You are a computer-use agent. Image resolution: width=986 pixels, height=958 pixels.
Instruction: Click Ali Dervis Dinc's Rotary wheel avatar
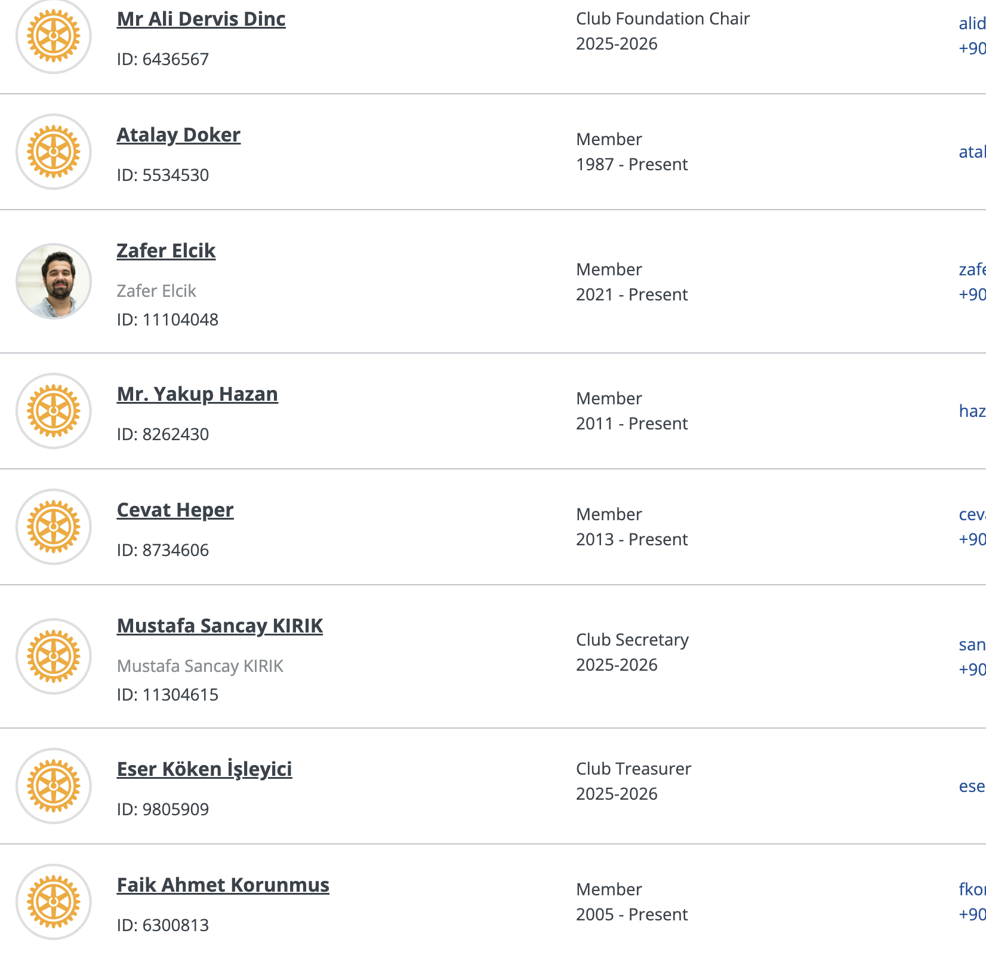tap(54, 36)
